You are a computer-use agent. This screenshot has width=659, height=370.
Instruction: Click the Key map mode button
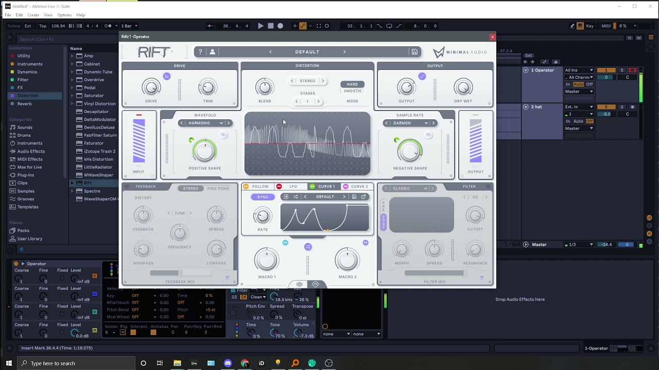click(x=589, y=26)
